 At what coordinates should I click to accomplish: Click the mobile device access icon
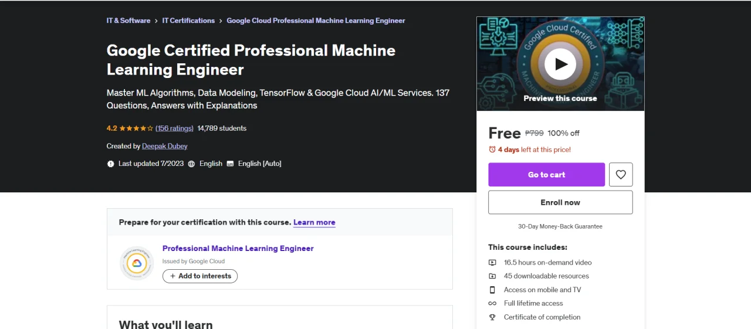click(492, 290)
